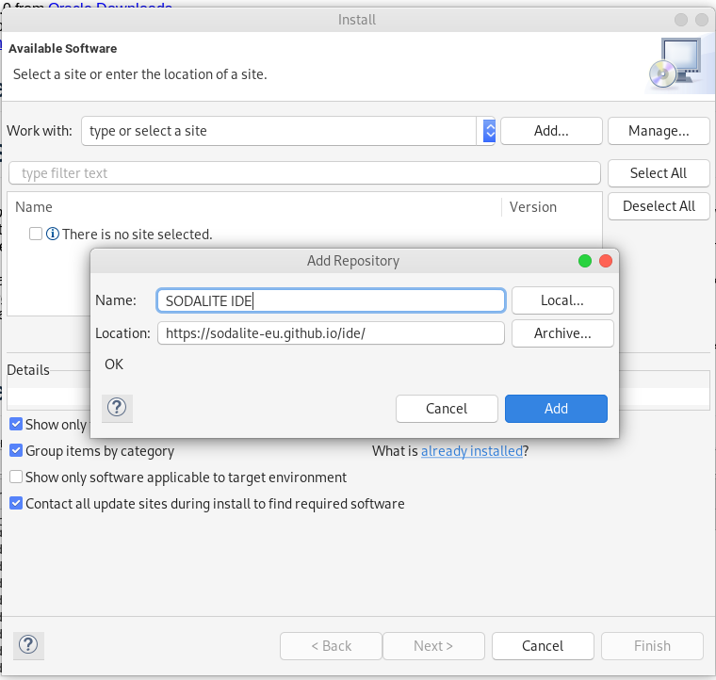The width and height of the screenshot is (716, 680).
Task: Click 'Select All' button
Action: (x=659, y=173)
